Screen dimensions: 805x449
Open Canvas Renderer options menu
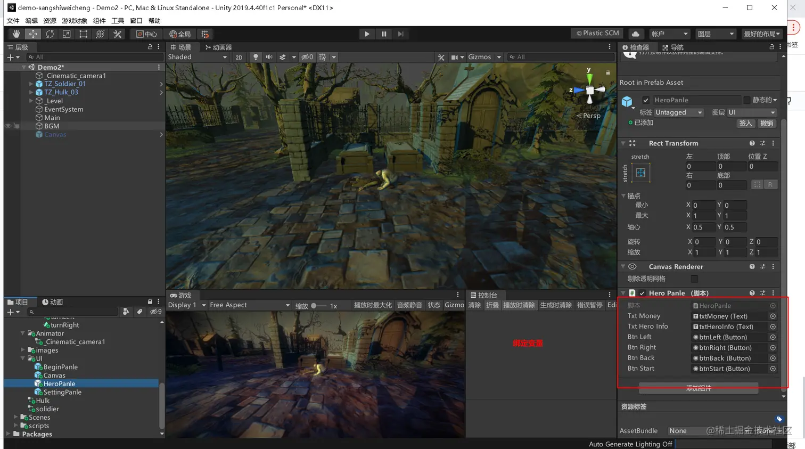coord(773,266)
